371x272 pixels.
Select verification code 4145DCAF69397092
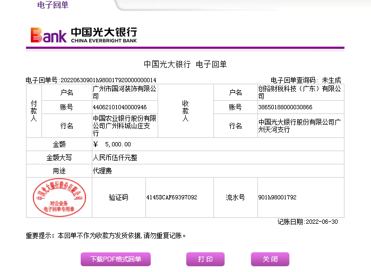pyautogui.click(x=171, y=197)
